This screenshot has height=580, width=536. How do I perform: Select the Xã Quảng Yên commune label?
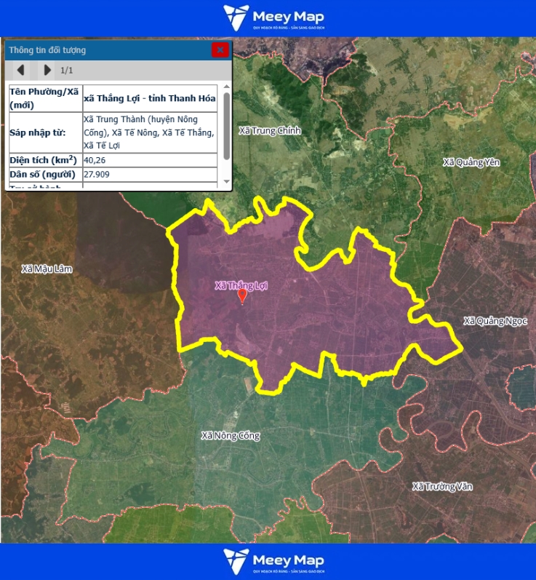(471, 162)
